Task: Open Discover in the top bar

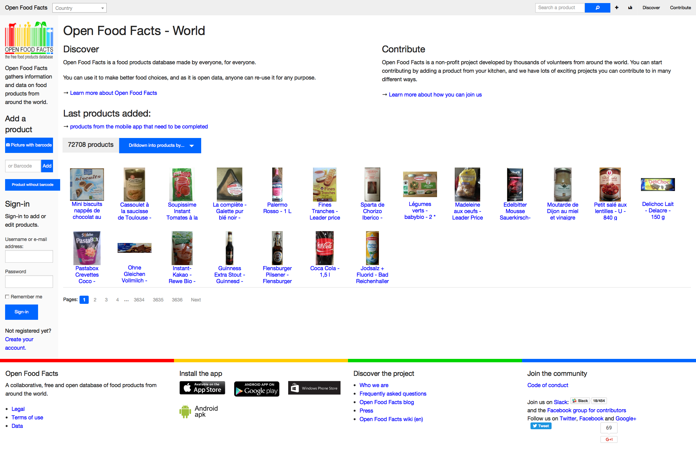Action: (x=651, y=7)
